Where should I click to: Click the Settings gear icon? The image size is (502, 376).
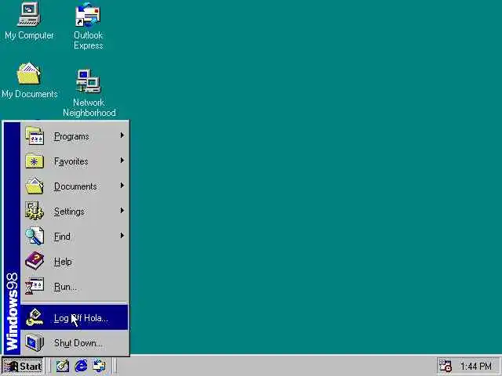[35, 211]
